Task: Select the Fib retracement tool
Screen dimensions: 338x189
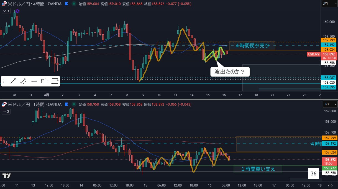Action: coord(44,81)
